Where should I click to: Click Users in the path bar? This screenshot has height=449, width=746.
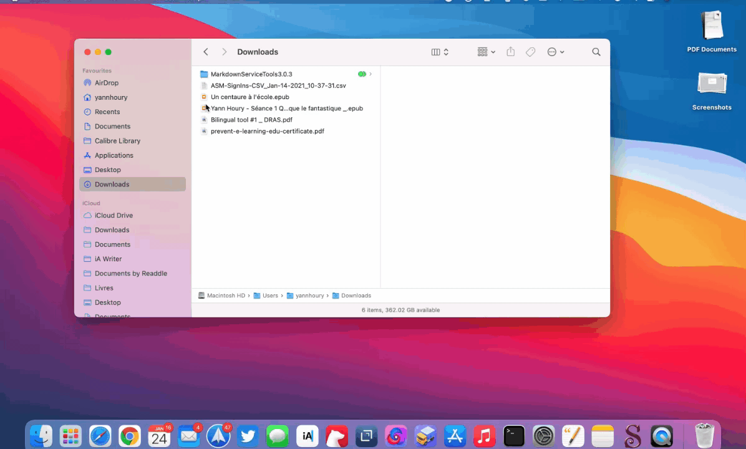point(266,296)
